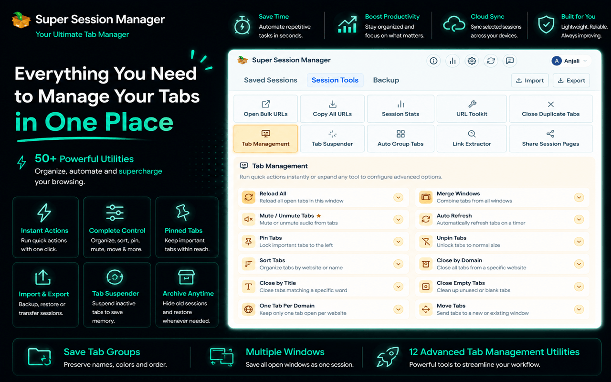
Task: Select the Session Tools tab
Action: click(335, 80)
